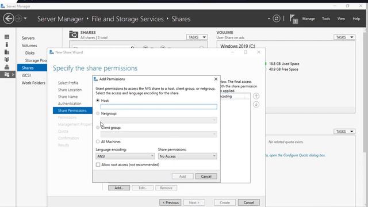Screen dimensions: 368x207
Task: Click the Local Server icon in the sidebar
Action: click(7, 44)
